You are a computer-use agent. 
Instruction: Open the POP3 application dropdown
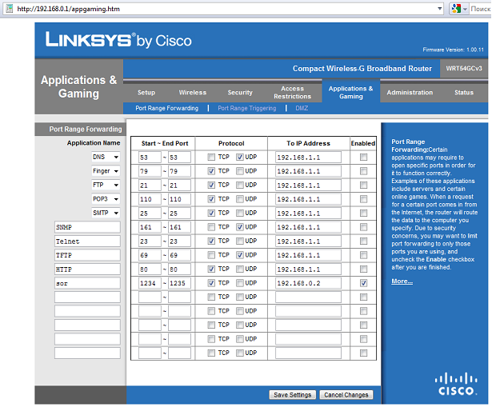coord(106,199)
